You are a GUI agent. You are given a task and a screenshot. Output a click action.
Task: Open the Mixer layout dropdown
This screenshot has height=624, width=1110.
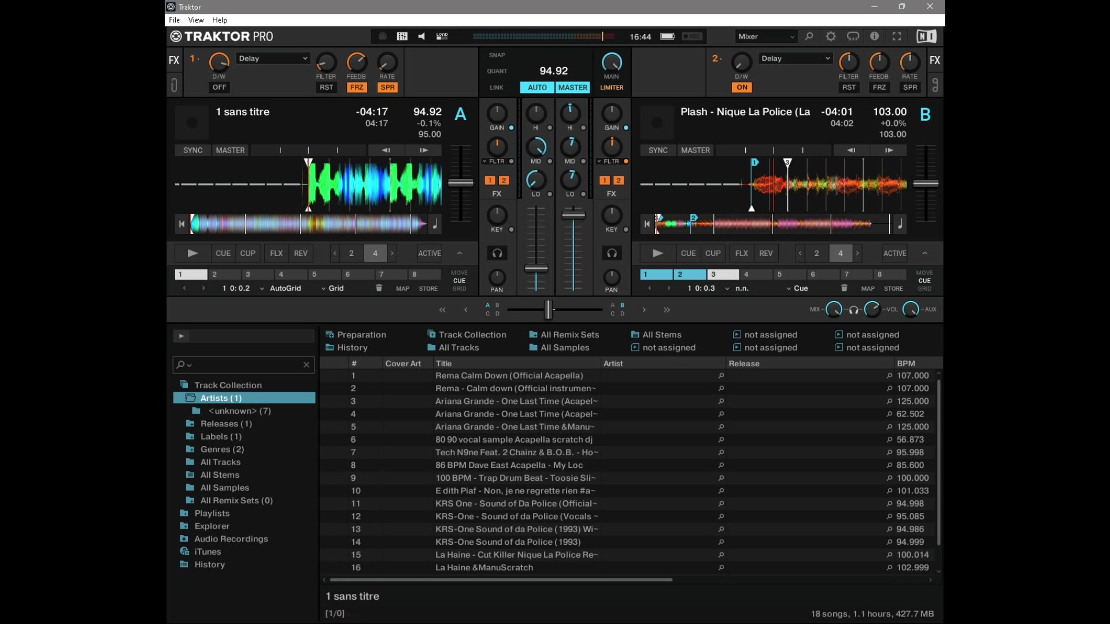(766, 36)
